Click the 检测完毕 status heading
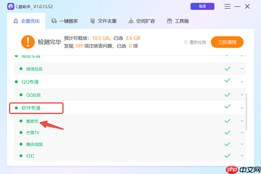The width and height of the screenshot is (261, 174). [x=50, y=42]
